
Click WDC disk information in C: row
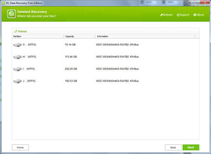click(x=117, y=45)
